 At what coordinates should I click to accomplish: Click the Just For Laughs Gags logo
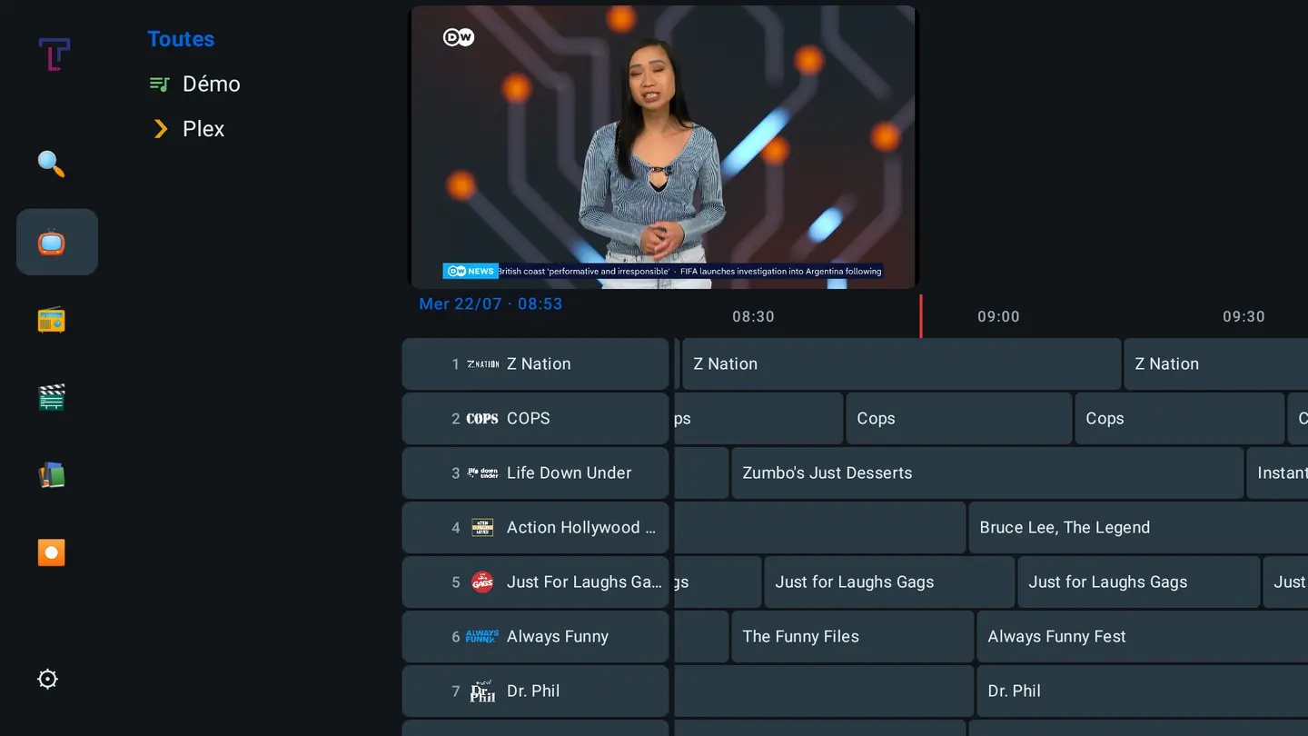click(482, 582)
